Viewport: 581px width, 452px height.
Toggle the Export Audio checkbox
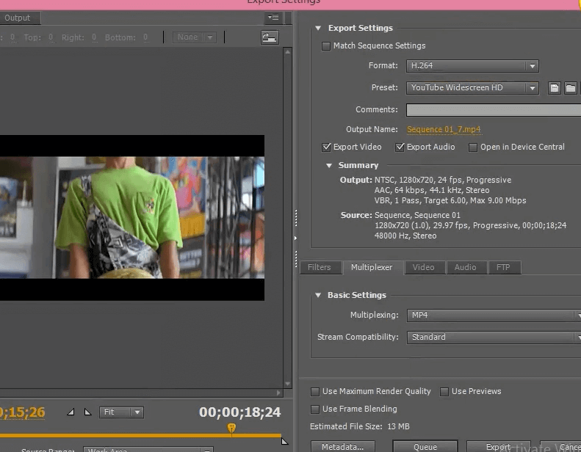(x=400, y=147)
